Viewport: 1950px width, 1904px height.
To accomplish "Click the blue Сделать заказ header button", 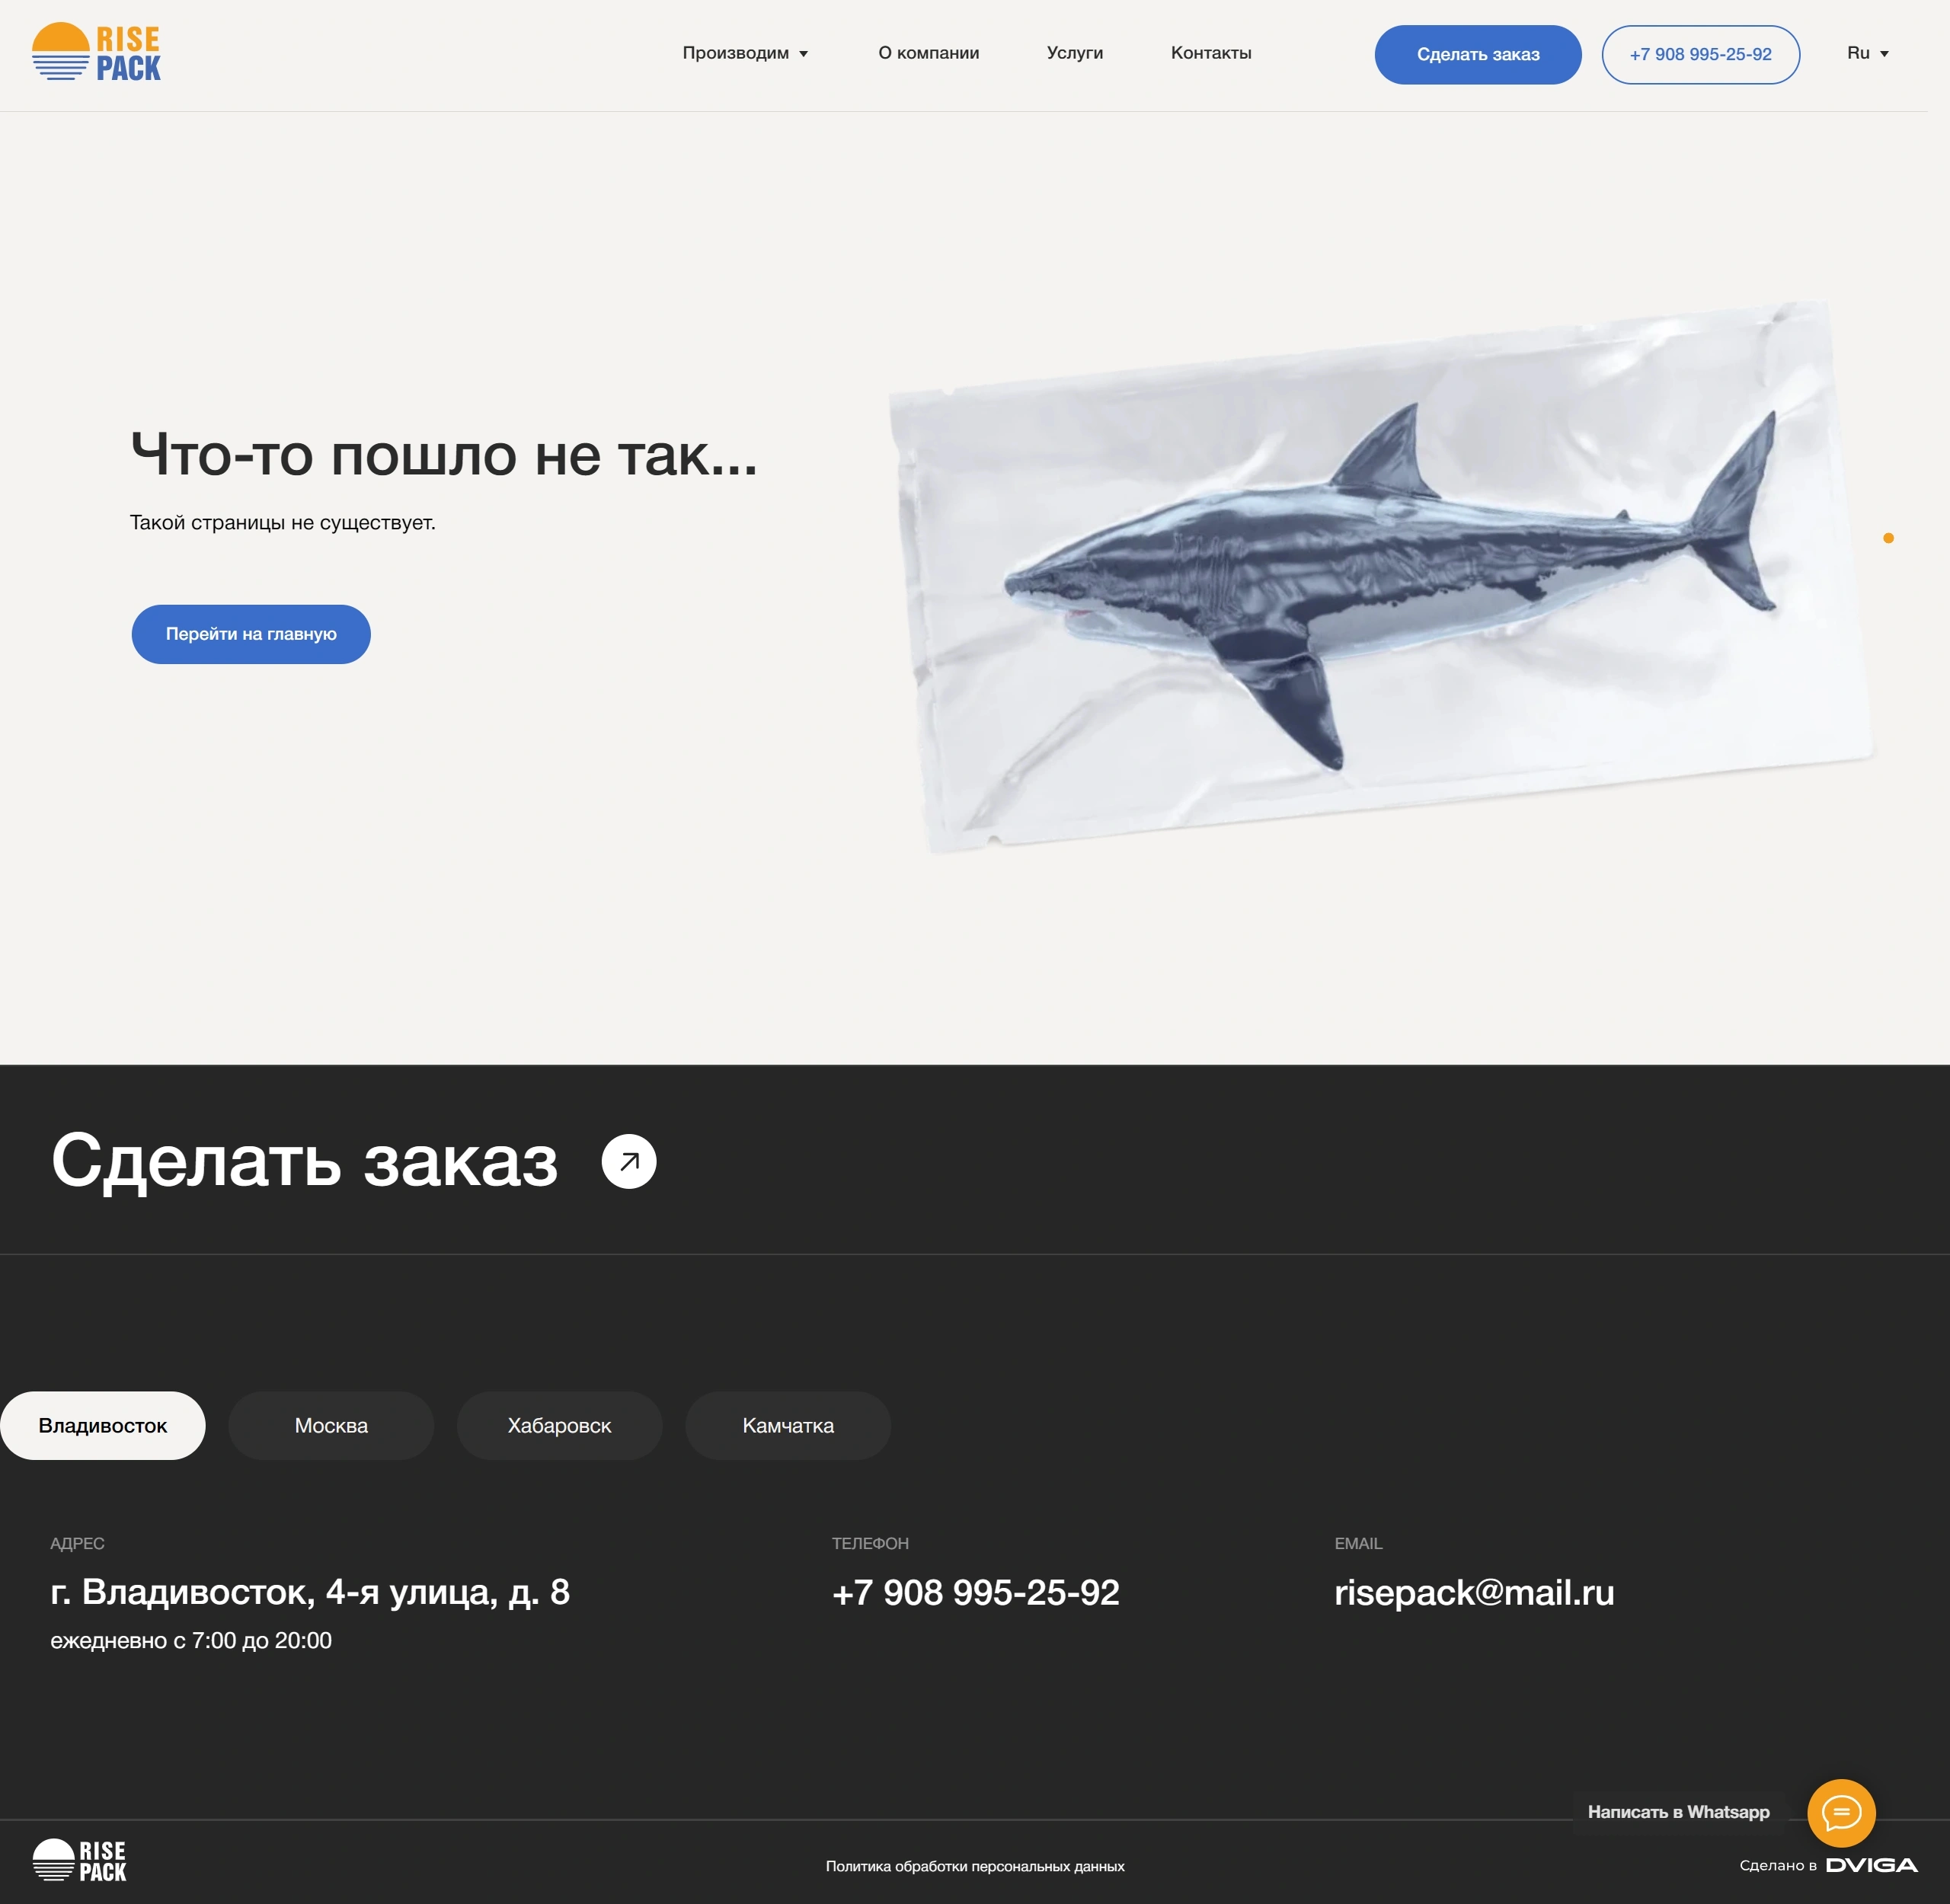I will point(1478,54).
